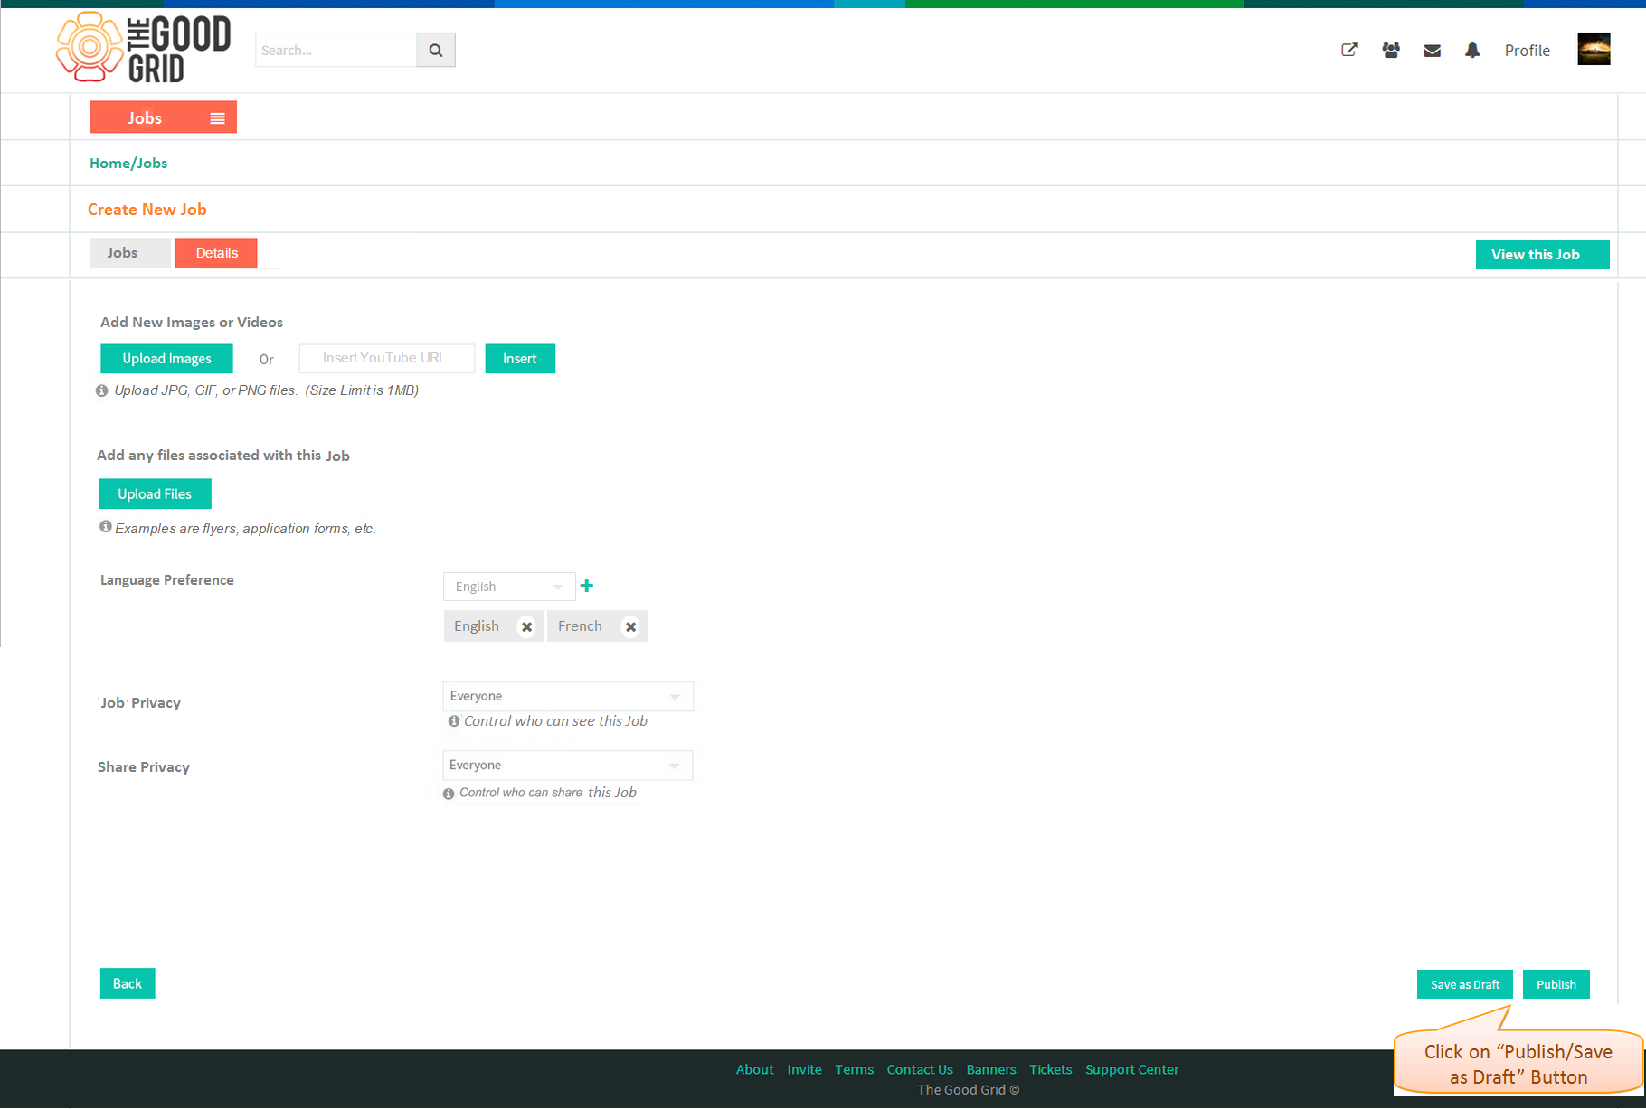
Task: Click the 'Add New Images or Videos' label
Action: click(192, 323)
